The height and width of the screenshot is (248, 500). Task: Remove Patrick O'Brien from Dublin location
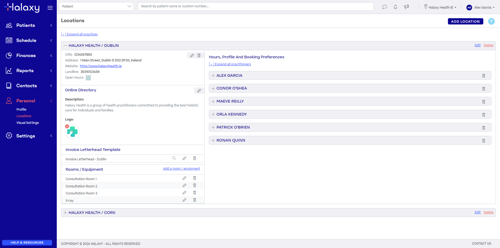pyautogui.click(x=484, y=128)
